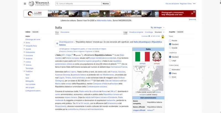Click the yellow semi-protection padlock icon
Screen dimensions: 221x113
click(x=163, y=37)
